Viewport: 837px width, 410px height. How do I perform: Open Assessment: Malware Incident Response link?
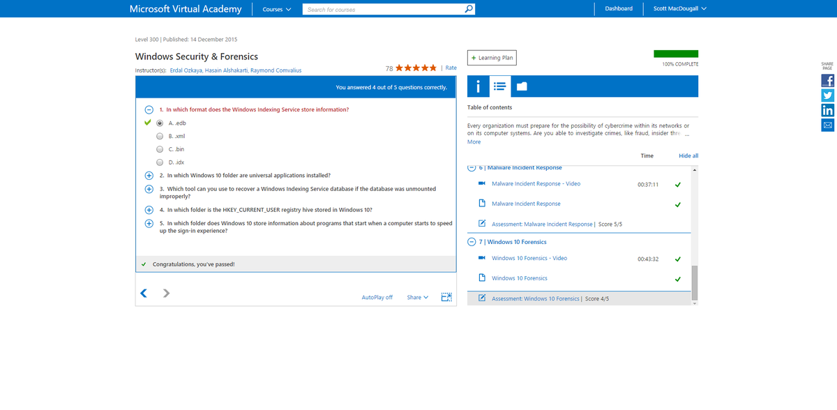click(542, 224)
